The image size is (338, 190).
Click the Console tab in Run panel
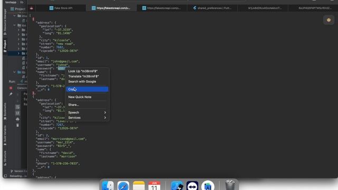click(22, 88)
